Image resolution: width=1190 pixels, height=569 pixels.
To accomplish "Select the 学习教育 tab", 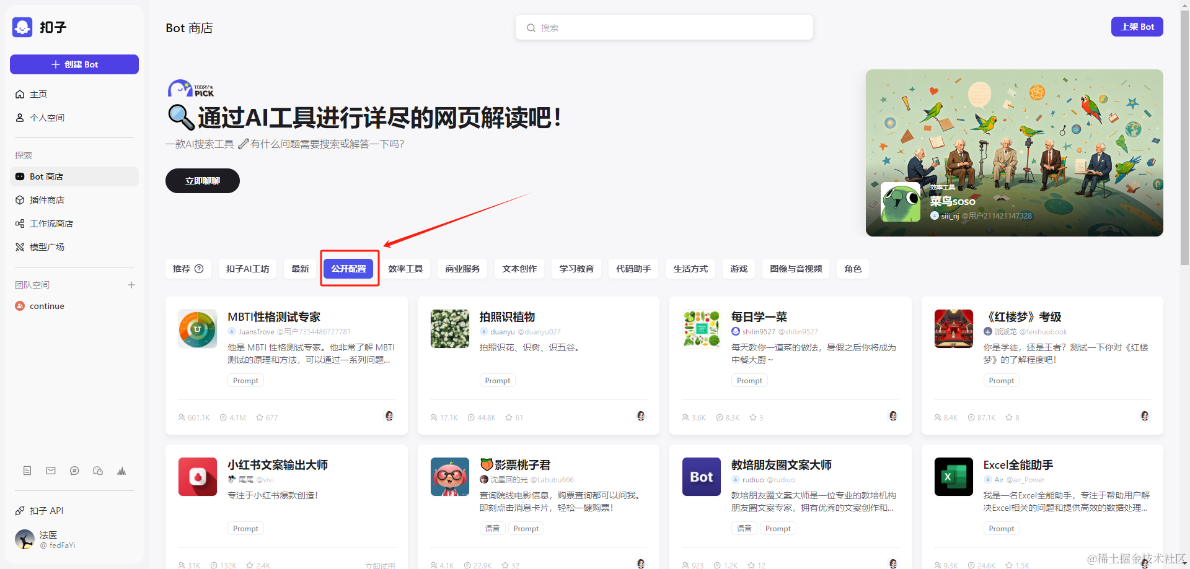I will click(x=576, y=269).
